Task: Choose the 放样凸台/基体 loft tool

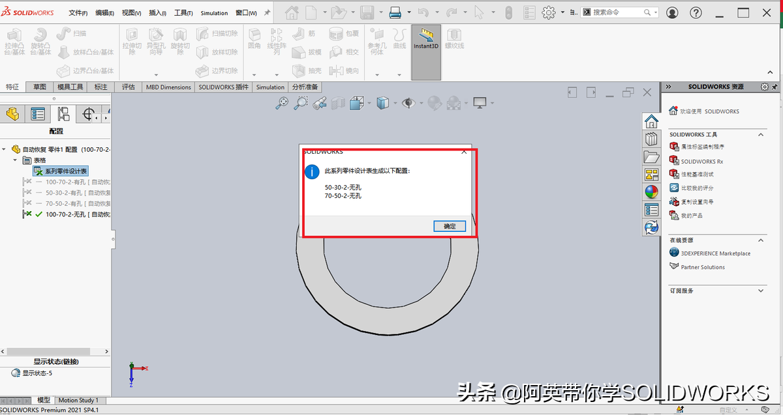Action: click(85, 52)
